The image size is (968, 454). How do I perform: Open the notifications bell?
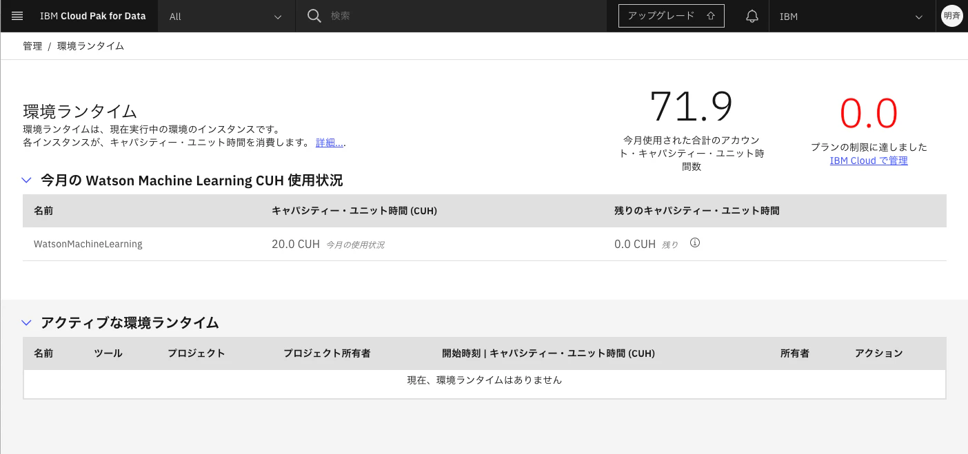752,16
